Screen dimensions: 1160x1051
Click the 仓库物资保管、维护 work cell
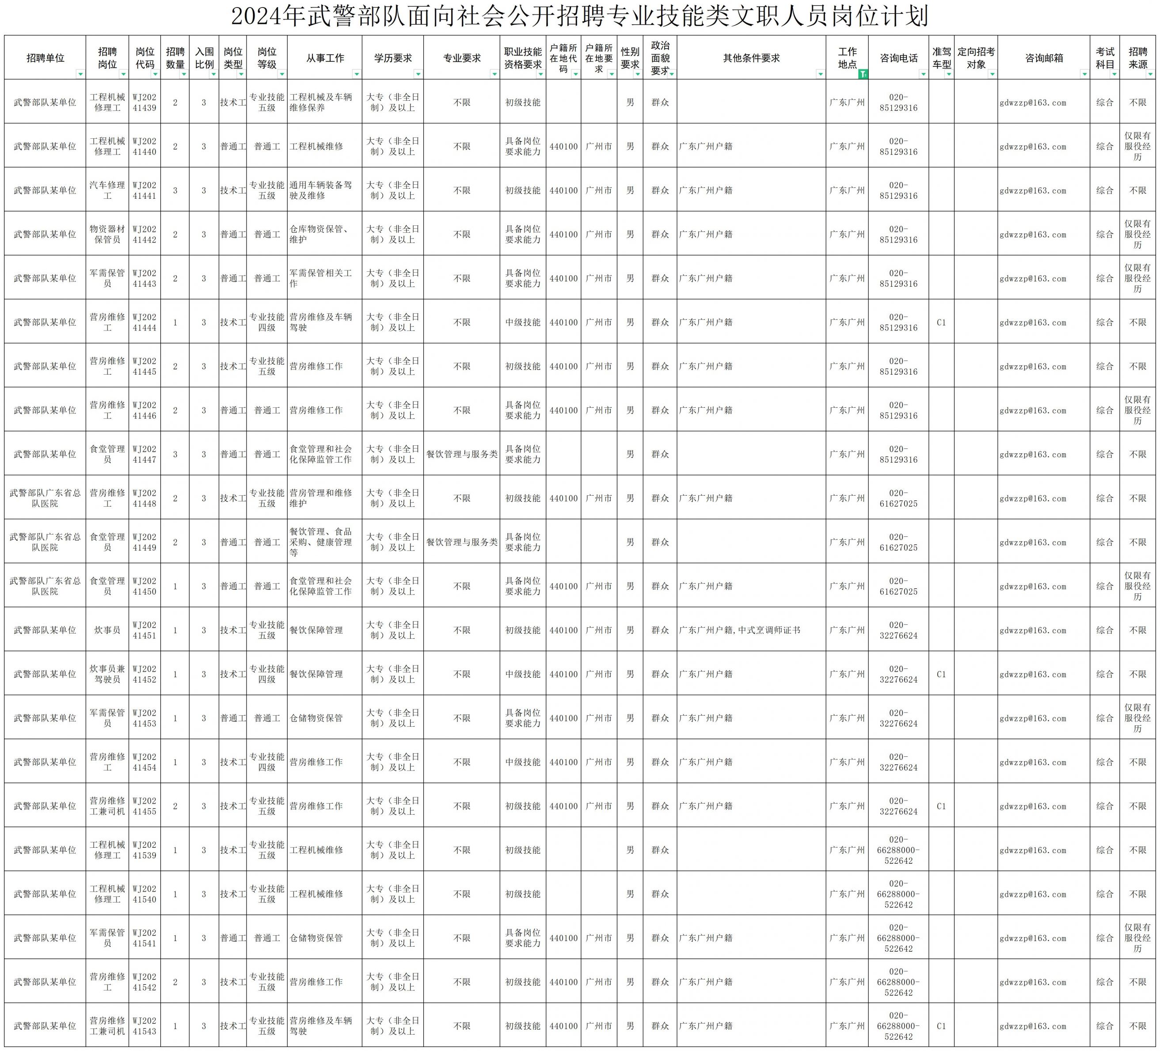(325, 234)
